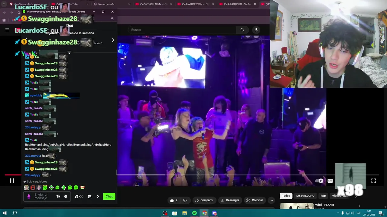387x217 pixels.
Task: Click the Compartir share button
Action: pos(204,200)
